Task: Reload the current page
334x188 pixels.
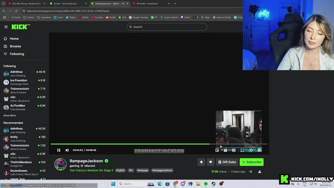Action: pyautogui.click(x=16, y=11)
